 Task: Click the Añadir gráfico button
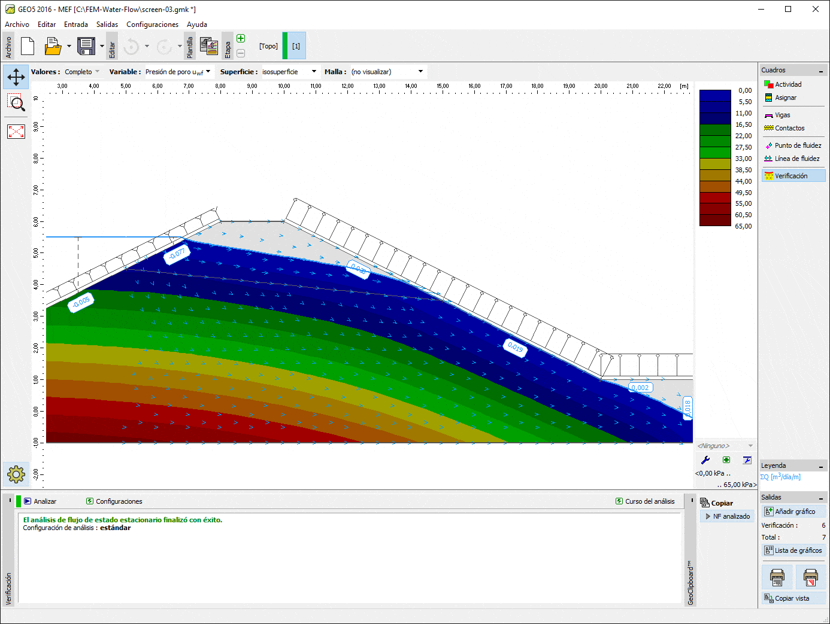[794, 512]
